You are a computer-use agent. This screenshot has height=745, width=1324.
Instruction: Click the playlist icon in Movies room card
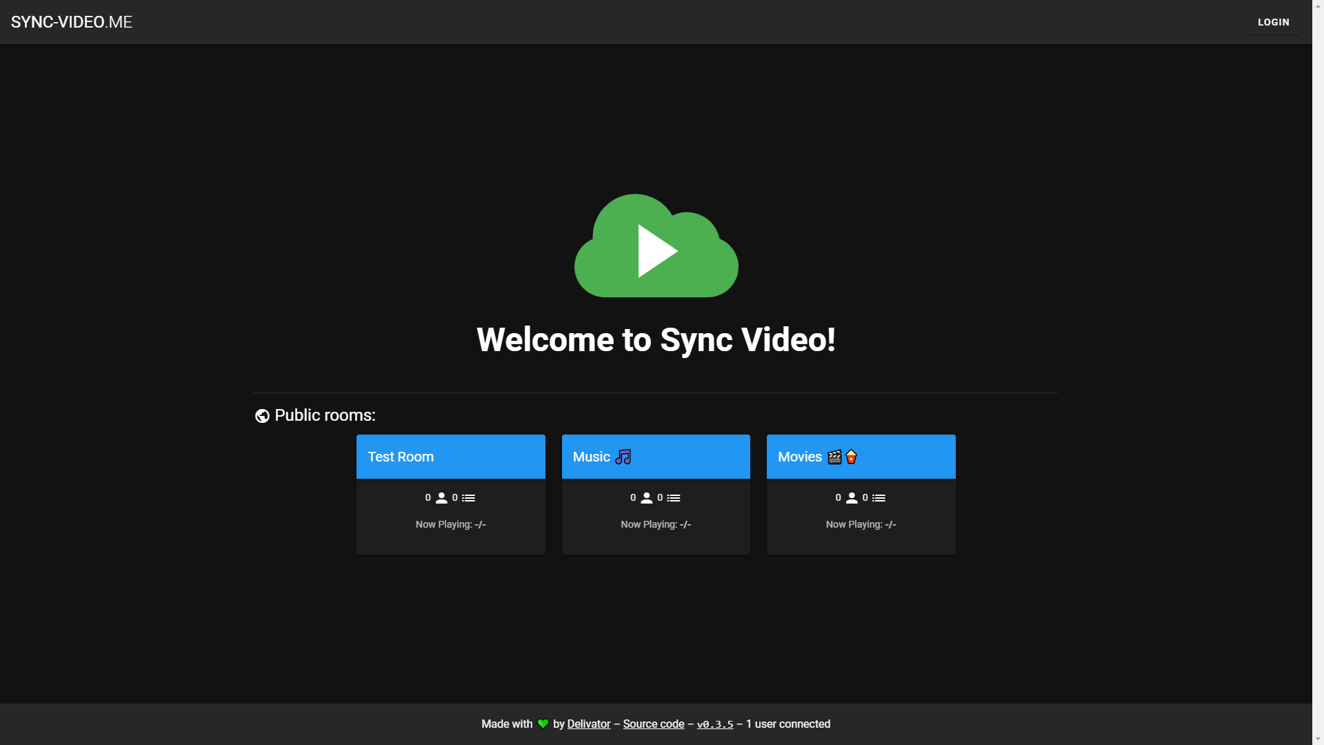tap(879, 498)
